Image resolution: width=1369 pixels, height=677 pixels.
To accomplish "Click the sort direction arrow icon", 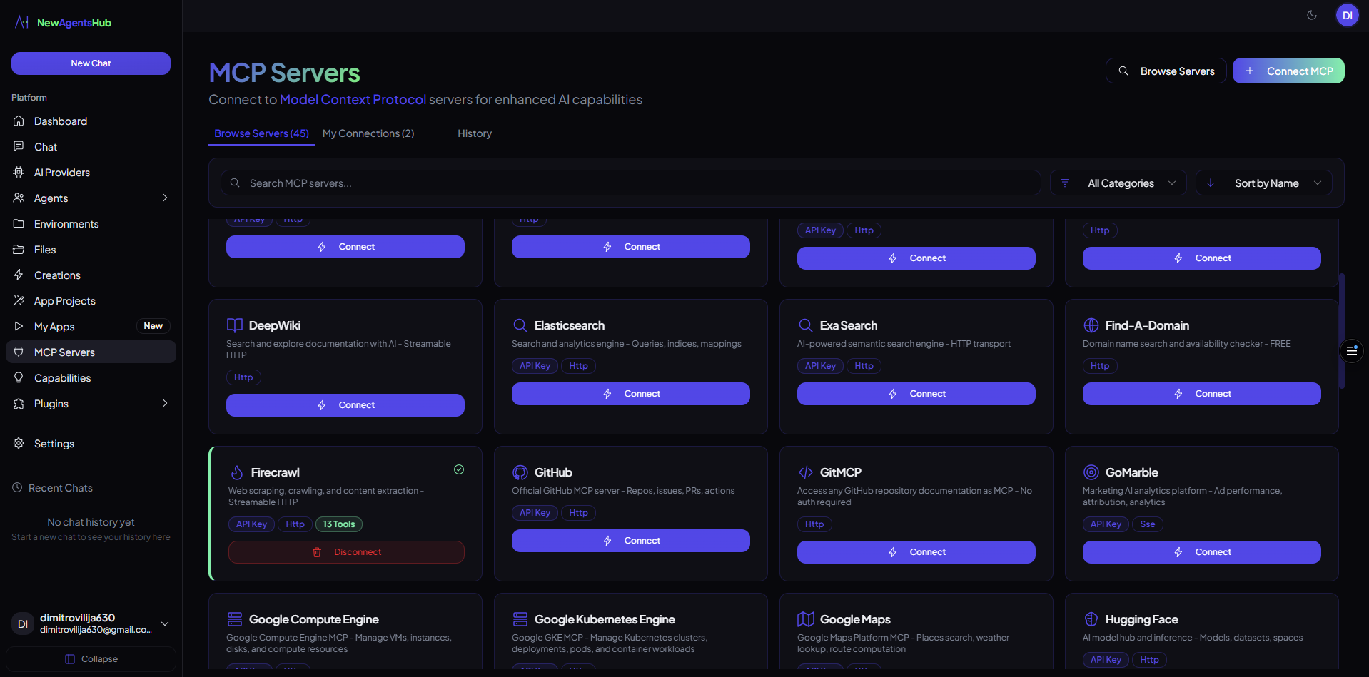I will click(x=1211, y=183).
